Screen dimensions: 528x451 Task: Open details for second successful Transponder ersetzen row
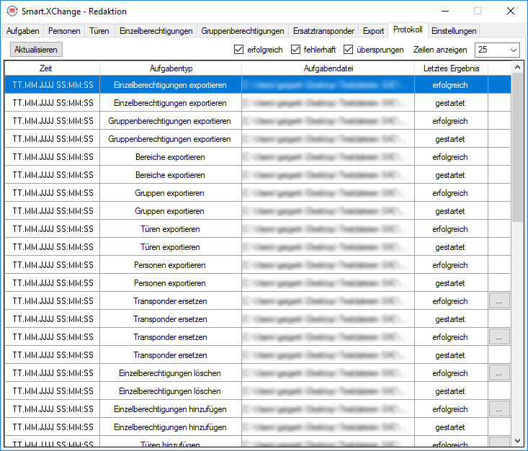(x=499, y=337)
